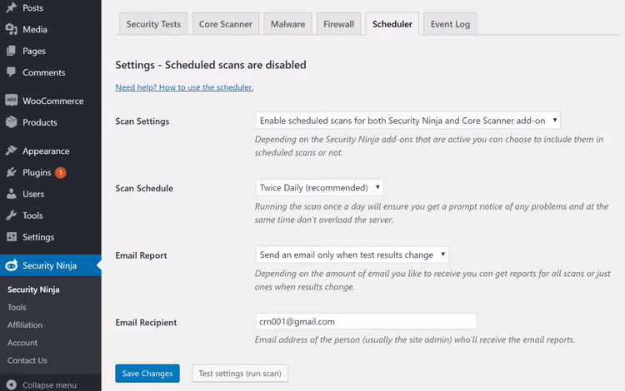
Task: Click the WooCommerce logo icon
Action: click(x=11, y=100)
